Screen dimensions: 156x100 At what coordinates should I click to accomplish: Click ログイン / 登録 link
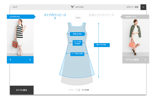(x=132, y=7)
